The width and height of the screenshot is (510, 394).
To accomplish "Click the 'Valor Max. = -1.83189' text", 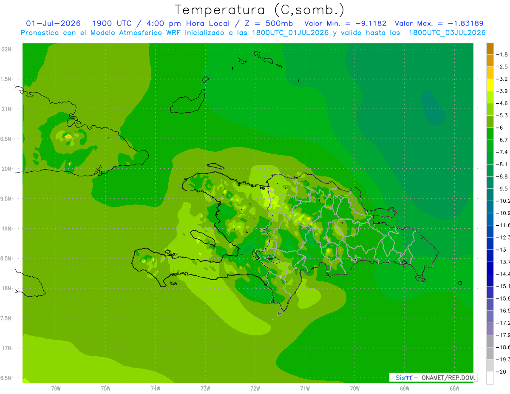I will coord(439,23).
